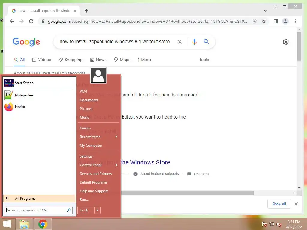307x230 pixels.
Task: Click the Chrome forward arrow
Action: pyautogui.click(x=22, y=21)
